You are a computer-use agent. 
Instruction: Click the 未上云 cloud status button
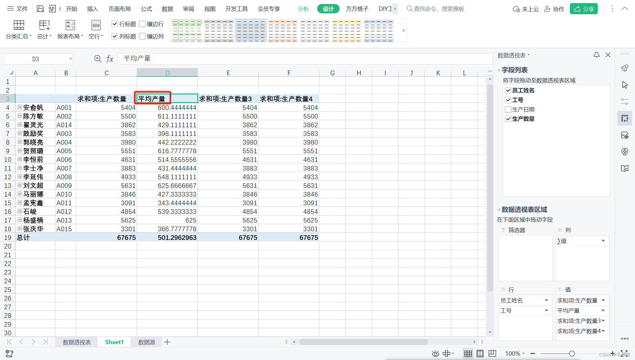(x=526, y=9)
